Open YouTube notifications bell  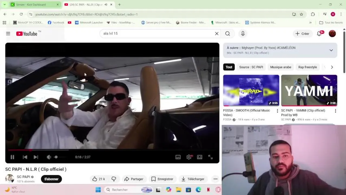coord(319,34)
